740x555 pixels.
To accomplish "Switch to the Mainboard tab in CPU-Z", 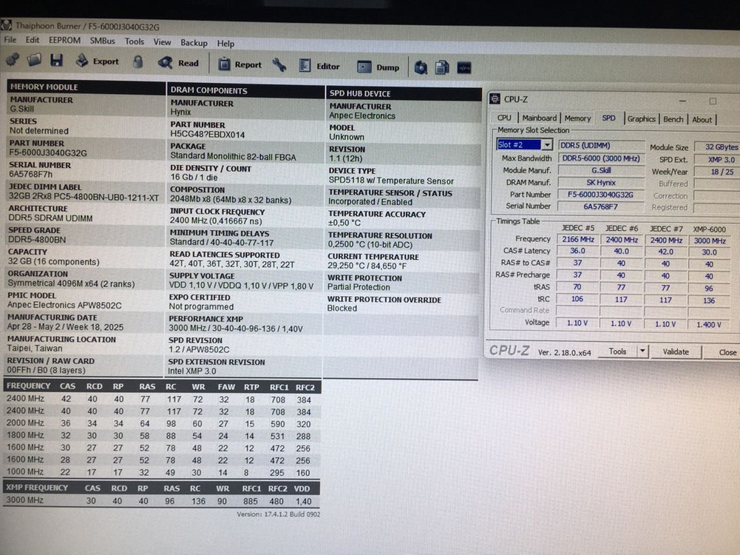I will click(x=540, y=118).
